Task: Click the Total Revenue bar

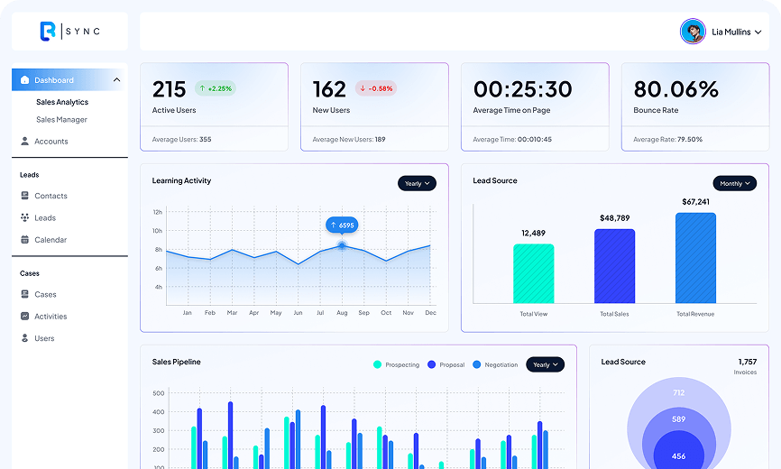Action: (x=695, y=258)
